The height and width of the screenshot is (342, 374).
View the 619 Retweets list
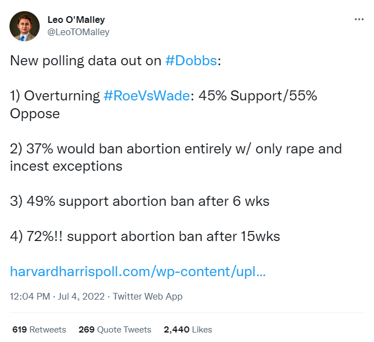coord(39,329)
